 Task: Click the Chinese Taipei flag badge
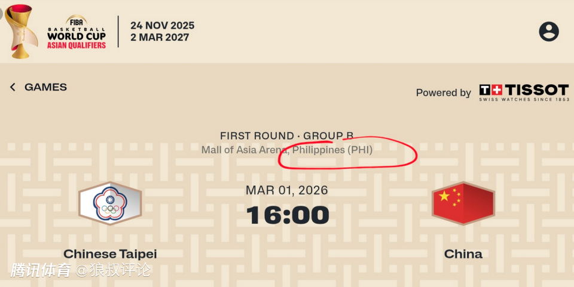[110, 203]
